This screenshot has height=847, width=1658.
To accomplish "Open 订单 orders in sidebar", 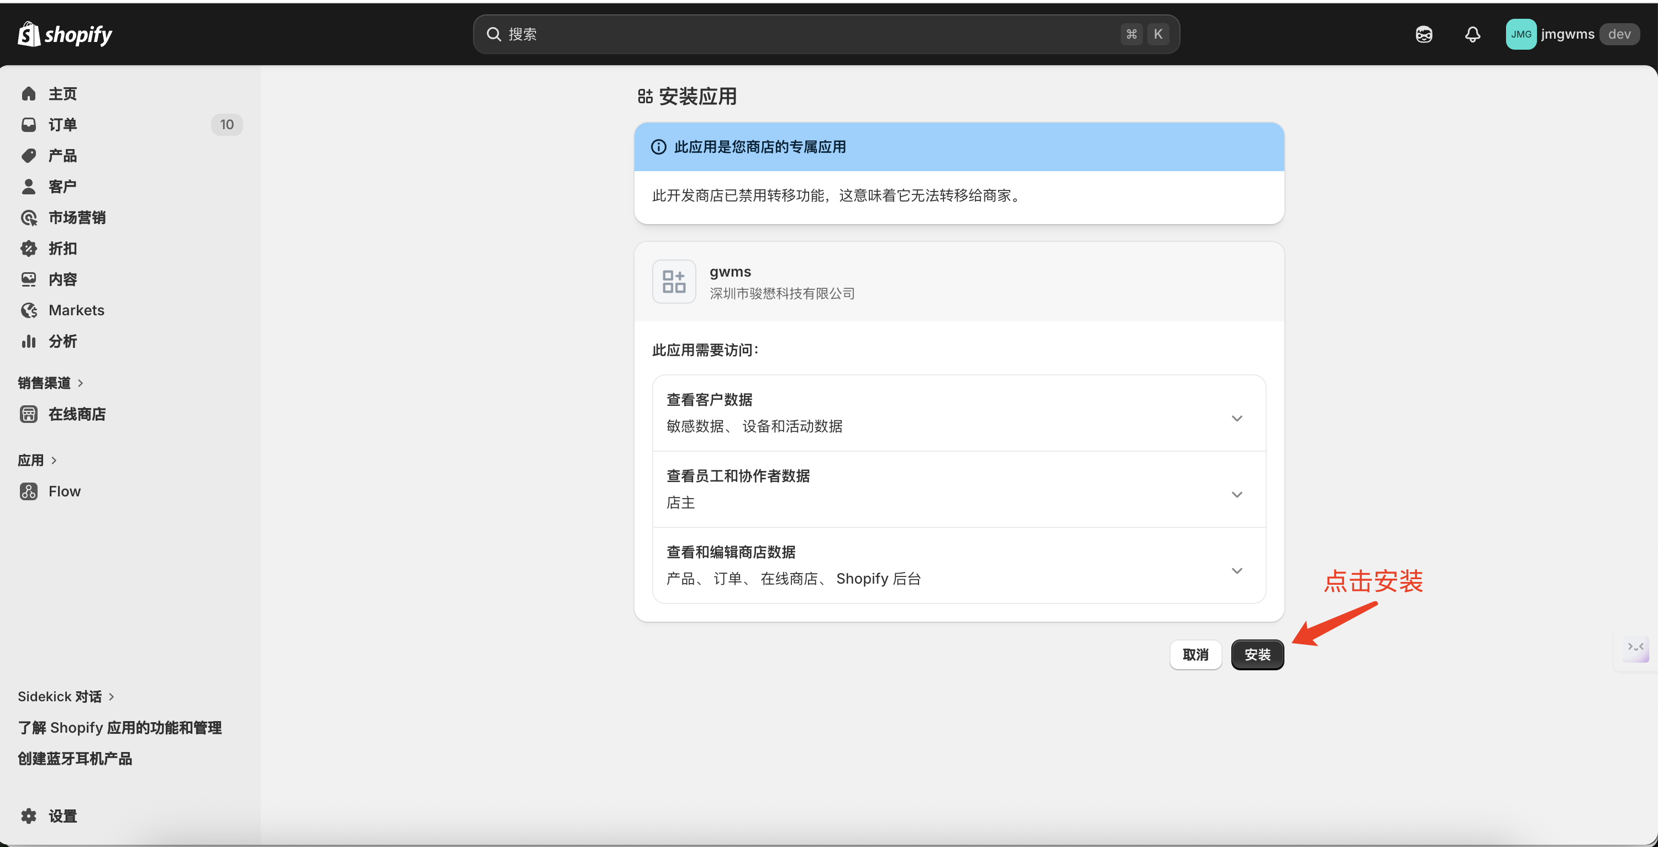I will (62, 125).
